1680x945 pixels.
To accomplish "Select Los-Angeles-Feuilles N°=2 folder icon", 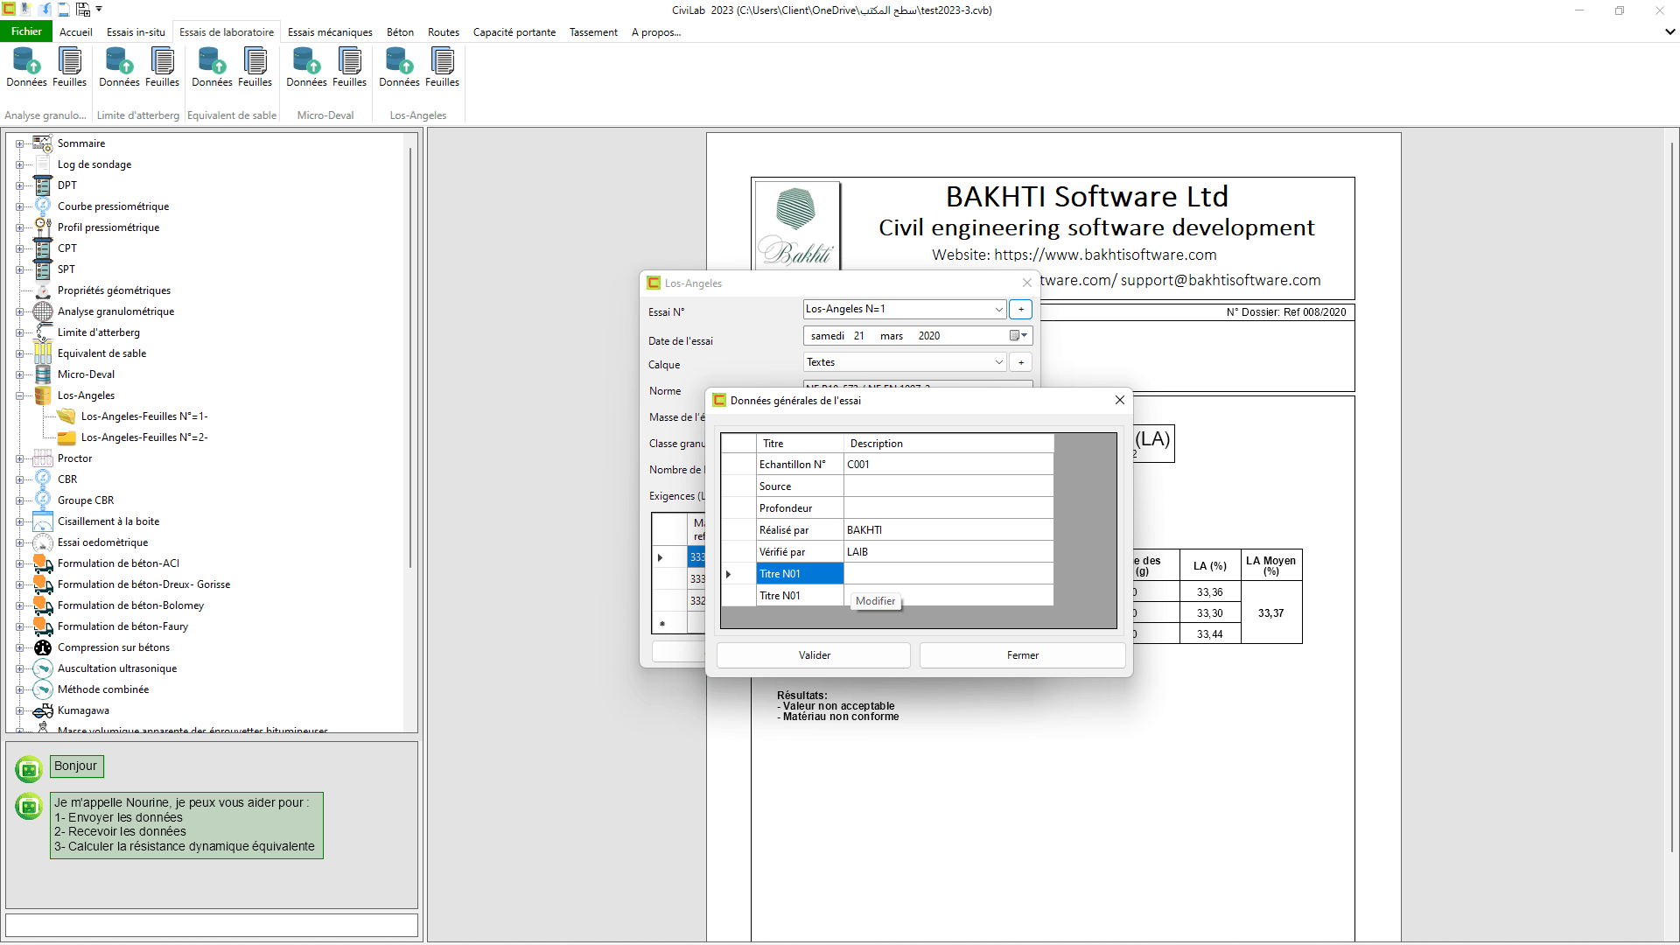I will [66, 437].
